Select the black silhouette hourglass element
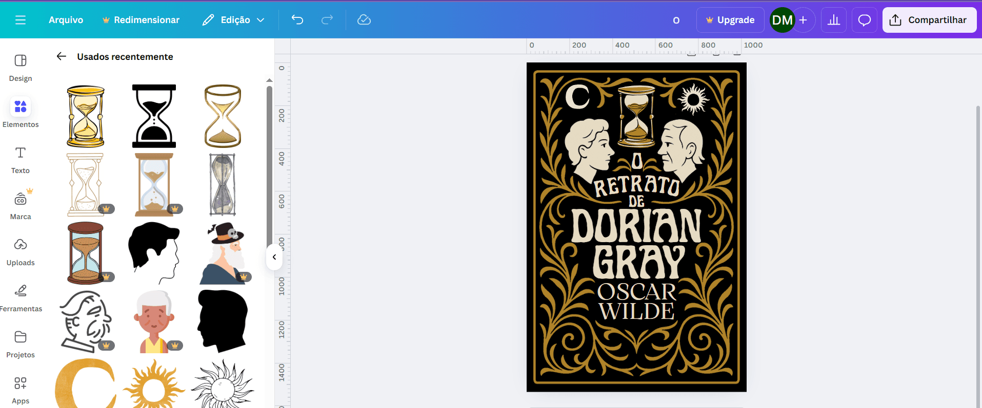Screen dimensions: 982x408 tap(154, 116)
